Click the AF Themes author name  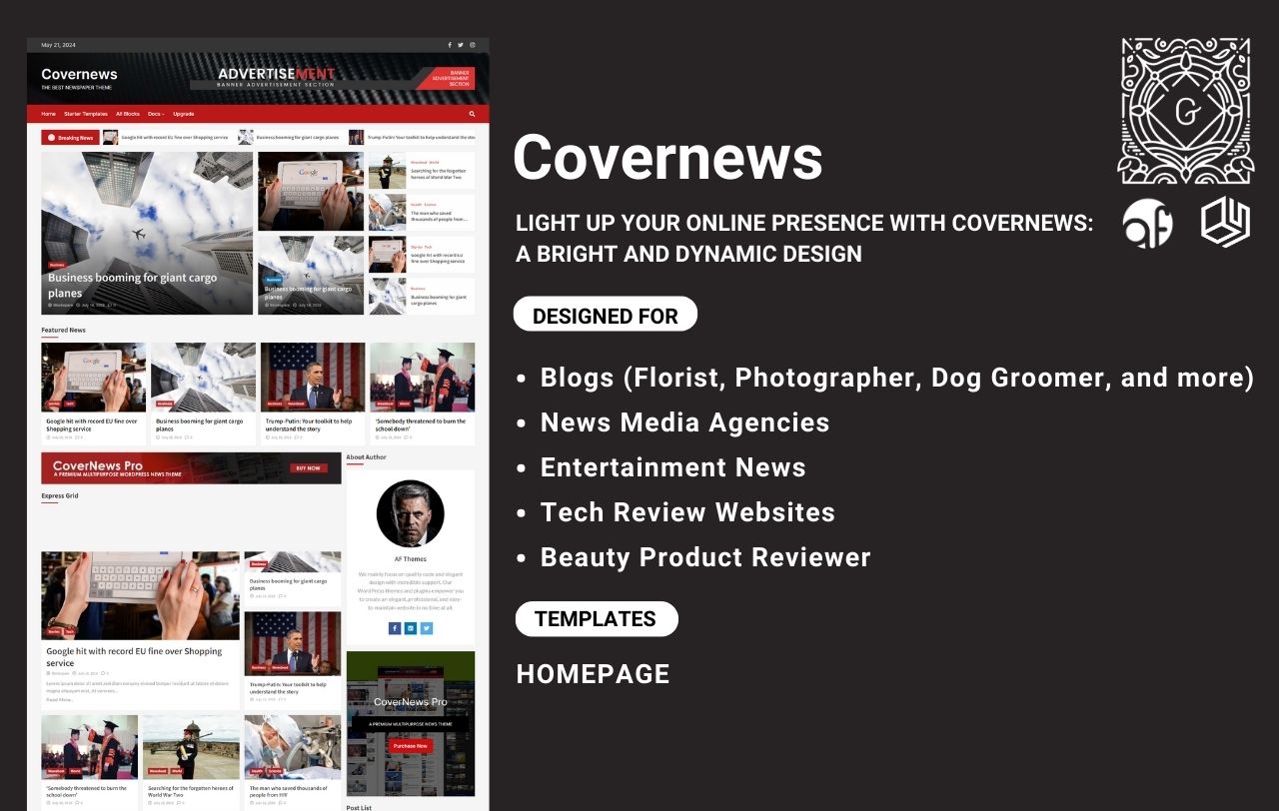click(x=411, y=559)
